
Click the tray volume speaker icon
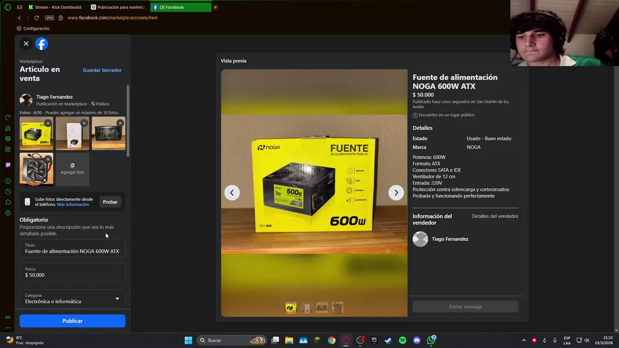point(587,340)
